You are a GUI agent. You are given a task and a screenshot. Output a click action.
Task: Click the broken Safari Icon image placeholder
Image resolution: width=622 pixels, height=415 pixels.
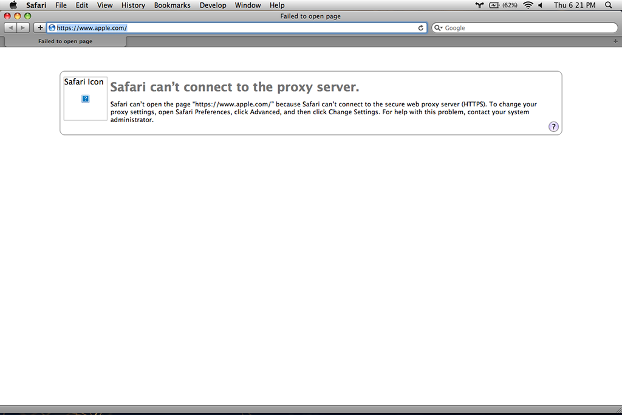[85, 98]
